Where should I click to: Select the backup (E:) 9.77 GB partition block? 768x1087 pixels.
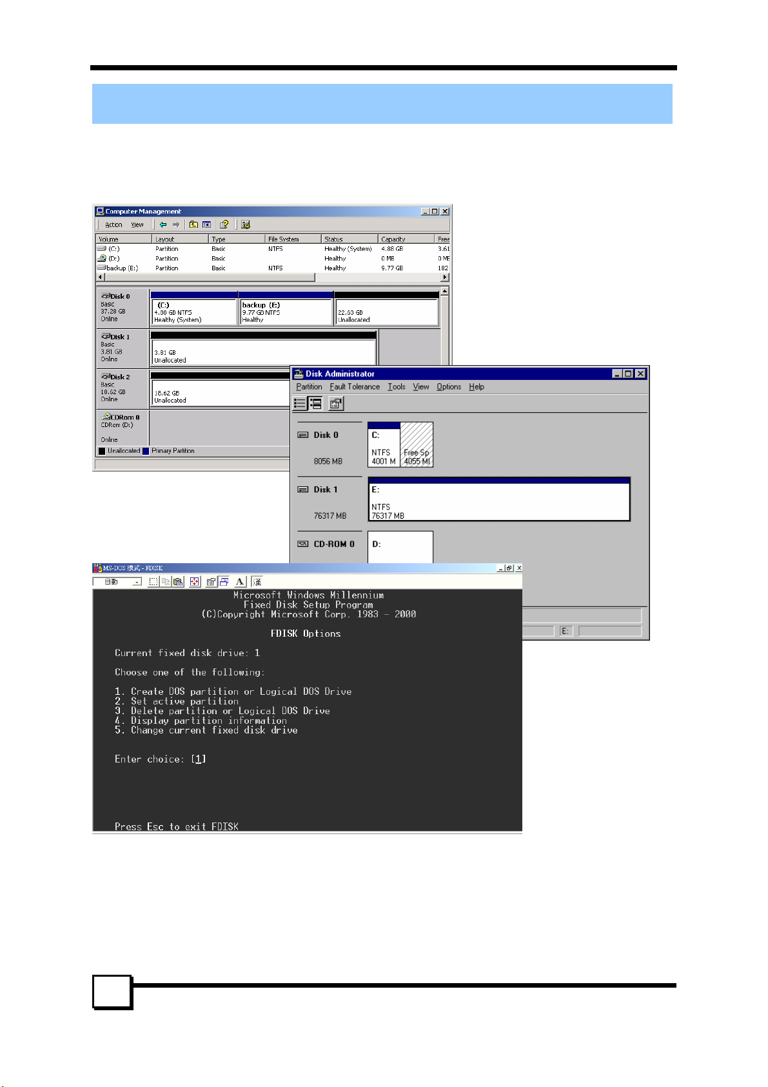click(286, 308)
